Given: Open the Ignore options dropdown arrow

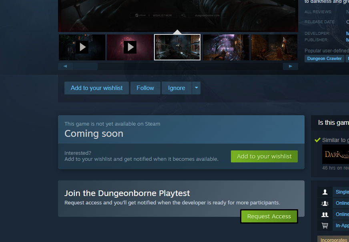Looking at the screenshot, I should [x=196, y=88].
